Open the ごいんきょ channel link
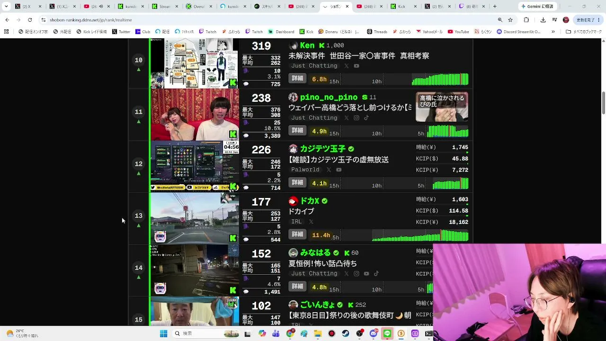Viewport: 606px width, 341px height. (317, 305)
